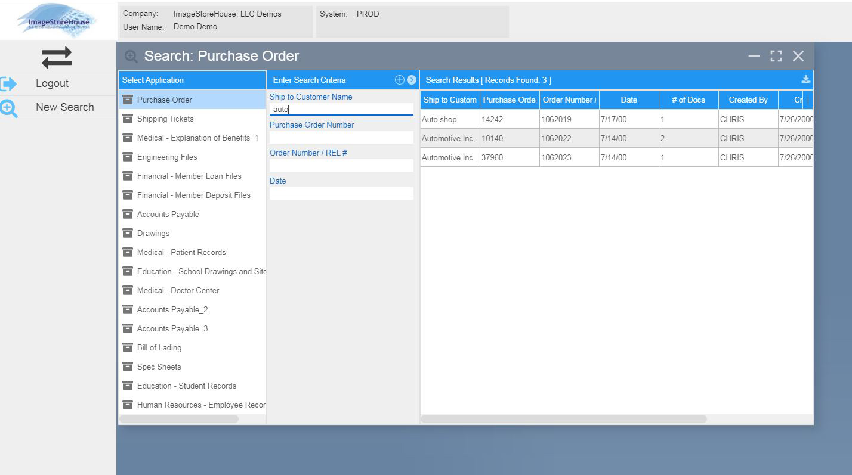
Task: Click the results horizontal scrollbar
Action: [564, 419]
